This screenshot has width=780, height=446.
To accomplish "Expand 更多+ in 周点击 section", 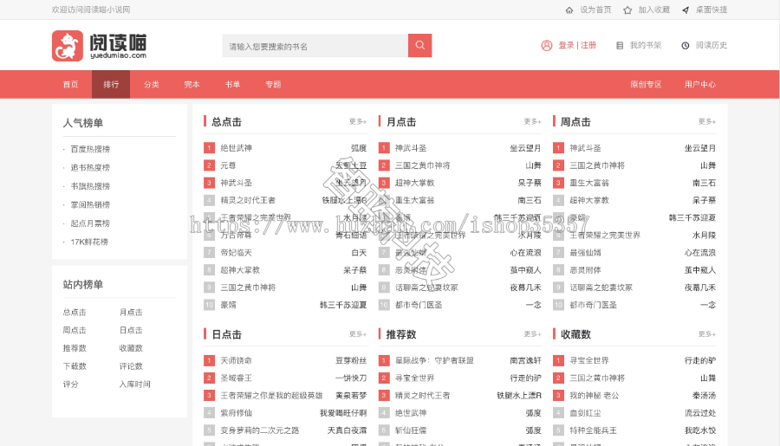I will click(x=707, y=122).
